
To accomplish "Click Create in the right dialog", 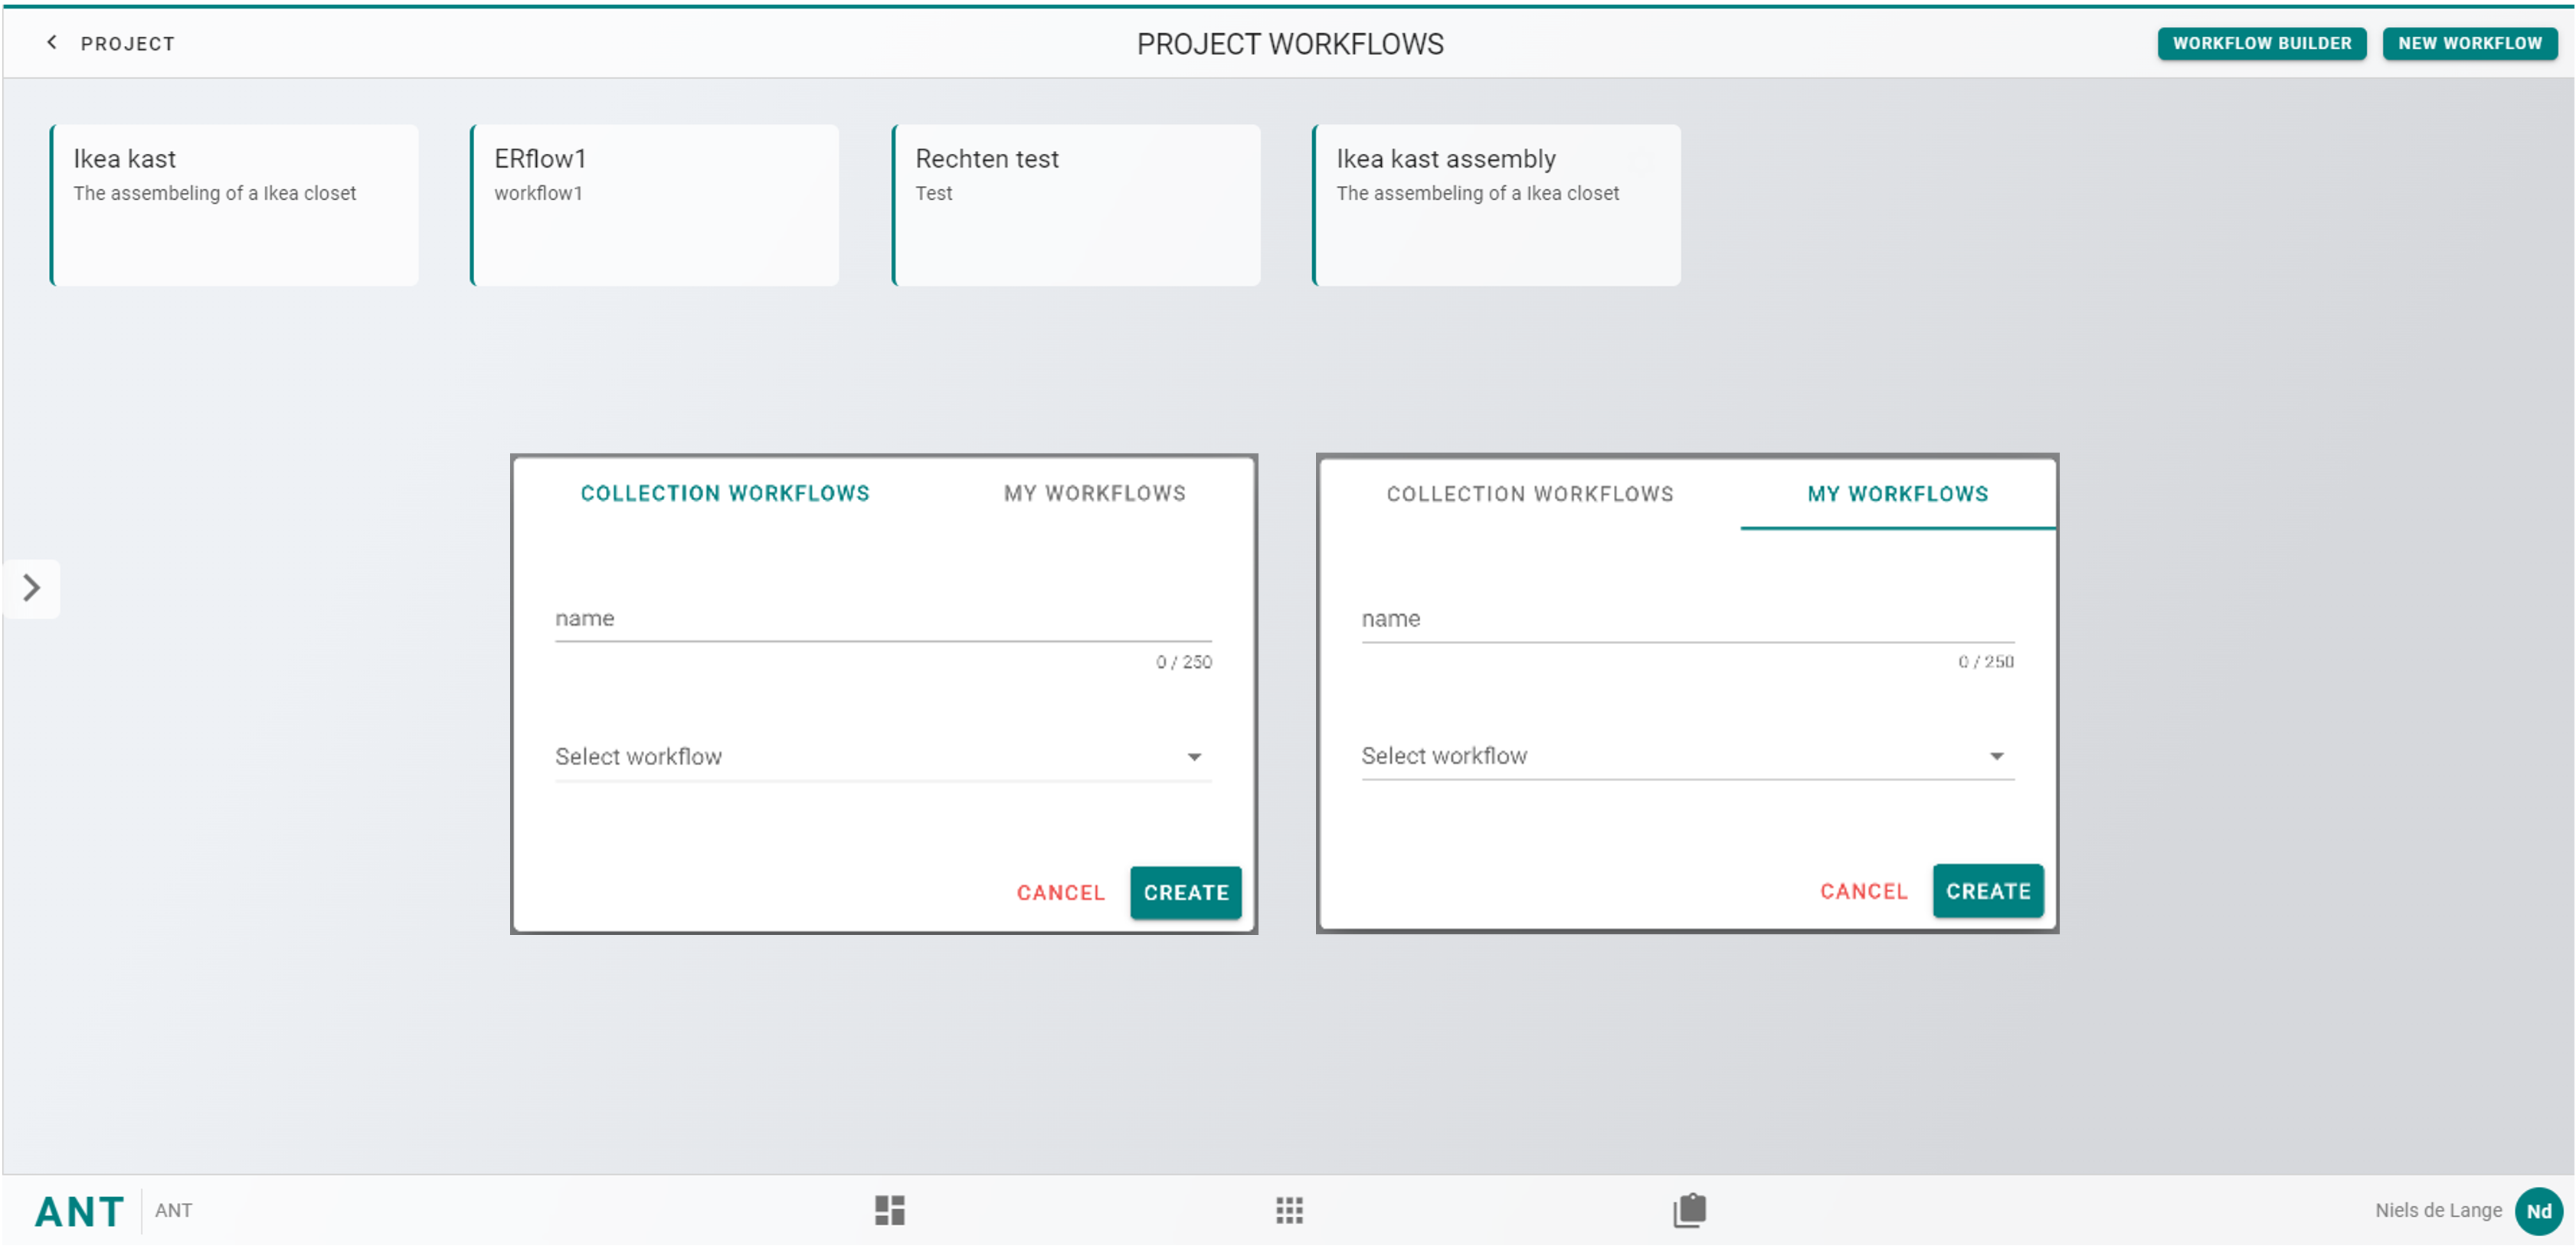I will point(1988,891).
